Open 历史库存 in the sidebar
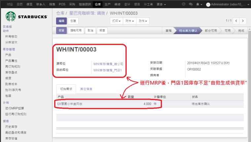Screen dimensions: 251x142 (11, 127)
